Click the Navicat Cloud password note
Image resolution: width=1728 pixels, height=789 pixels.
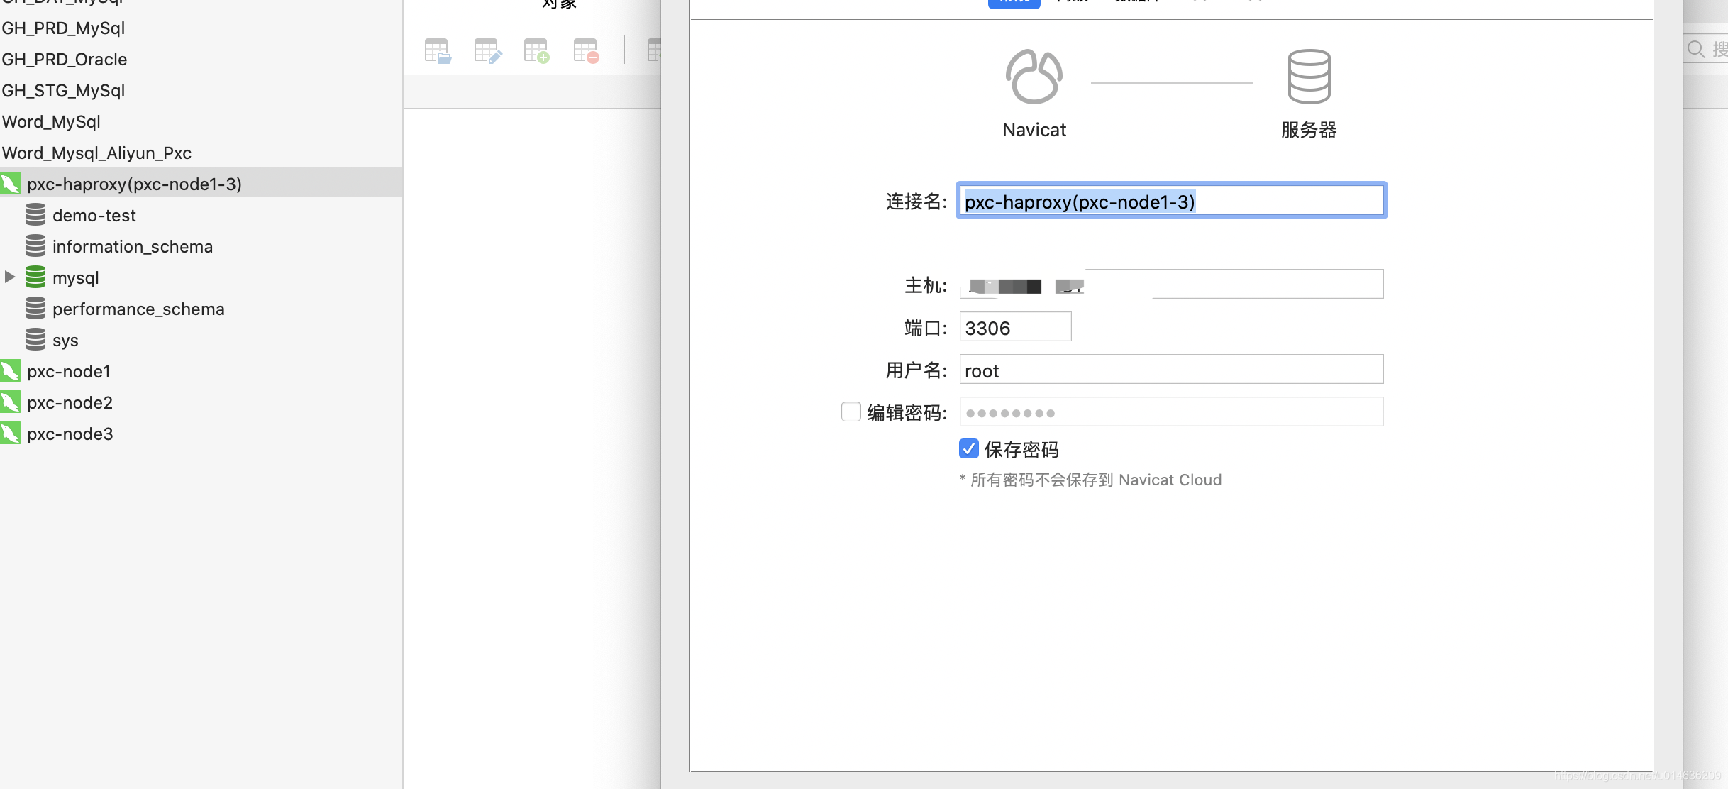click(1090, 480)
